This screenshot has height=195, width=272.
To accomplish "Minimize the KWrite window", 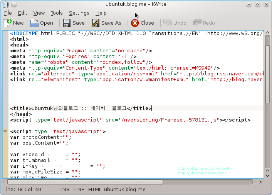I will [x=248, y=4].
